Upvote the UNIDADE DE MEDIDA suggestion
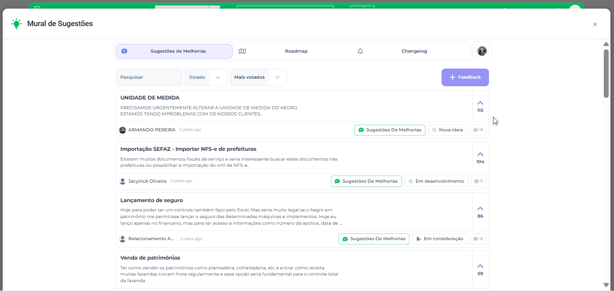The height and width of the screenshot is (291, 614). tap(480, 103)
